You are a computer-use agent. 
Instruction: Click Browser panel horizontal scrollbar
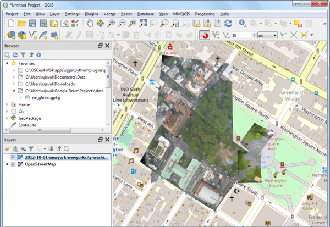[x=40, y=130]
